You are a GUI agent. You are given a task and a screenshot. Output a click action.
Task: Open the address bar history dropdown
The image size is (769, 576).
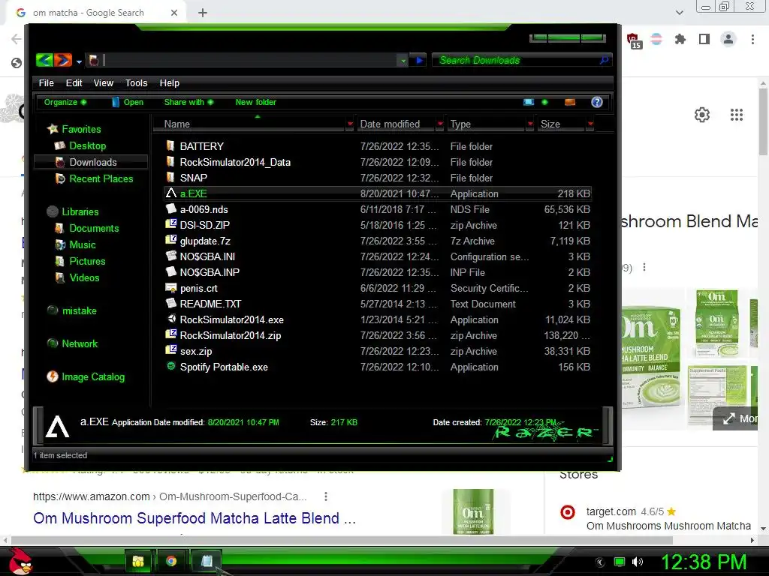403,61
